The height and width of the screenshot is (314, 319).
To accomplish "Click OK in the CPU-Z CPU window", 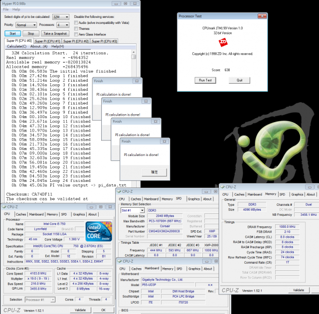I will coord(103,310).
